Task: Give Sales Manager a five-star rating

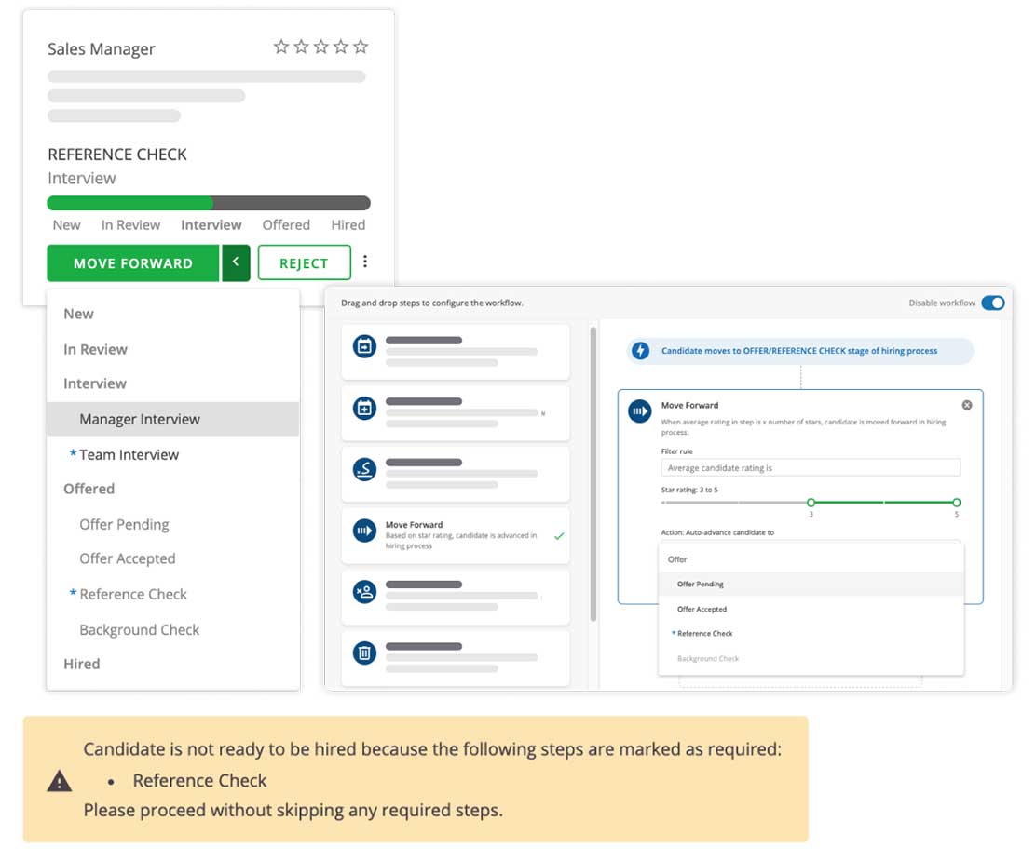Action: [361, 47]
